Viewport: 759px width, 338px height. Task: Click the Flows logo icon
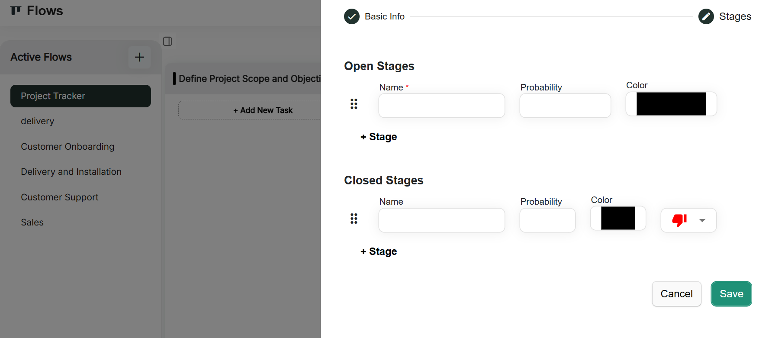point(16,10)
